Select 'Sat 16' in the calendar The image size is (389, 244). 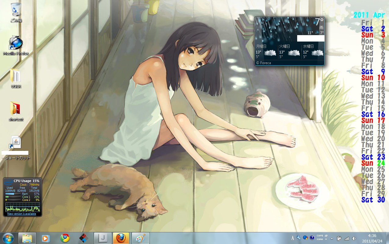tap(373, 114)
